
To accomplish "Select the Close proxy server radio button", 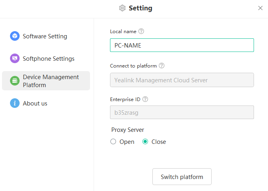I will (x=145, y=141).
